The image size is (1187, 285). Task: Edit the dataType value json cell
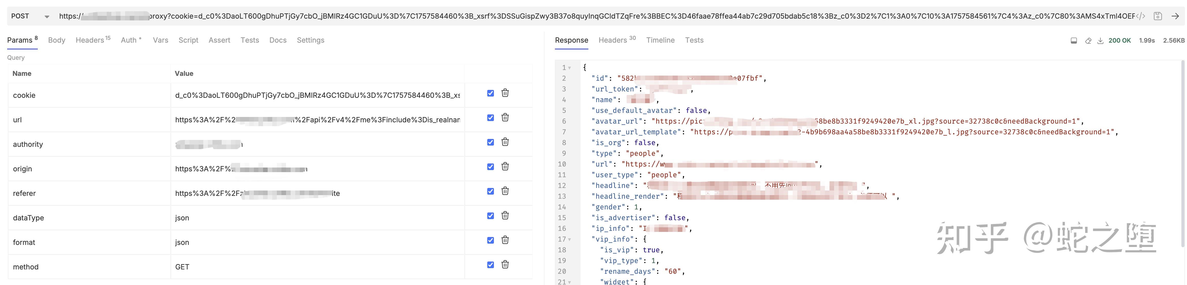point(317,218)
